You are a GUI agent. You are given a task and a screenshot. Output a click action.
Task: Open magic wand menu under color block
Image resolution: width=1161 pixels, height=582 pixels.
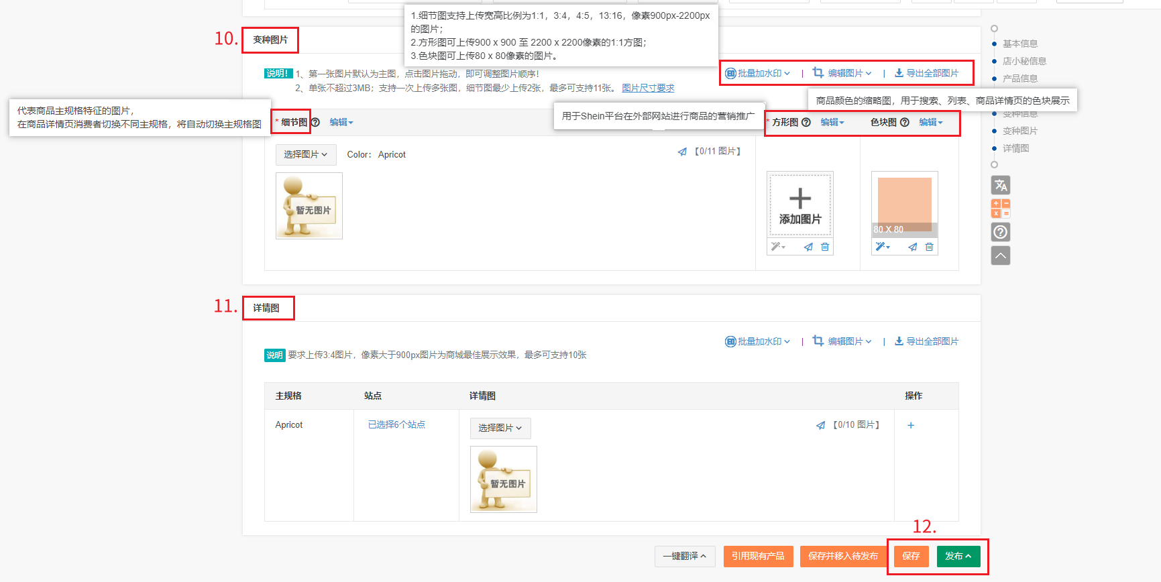coord(882,247)
